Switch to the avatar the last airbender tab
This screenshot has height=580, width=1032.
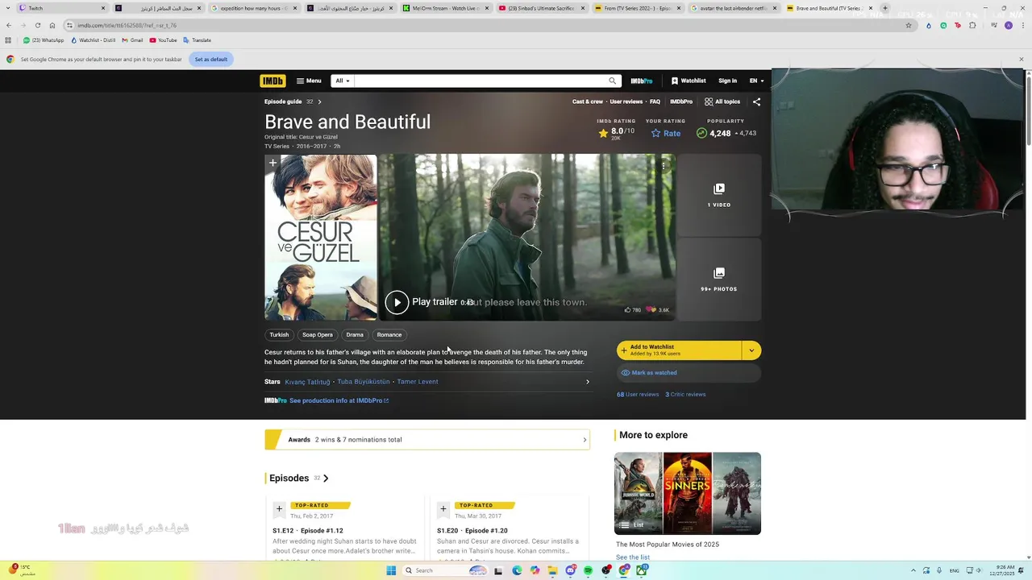[x=733, y=8]
